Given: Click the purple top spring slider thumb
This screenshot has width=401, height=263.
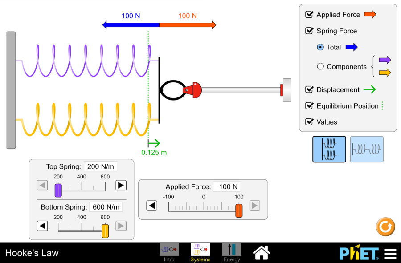Looking at the screenshot, I should click(x=58, y=190).
